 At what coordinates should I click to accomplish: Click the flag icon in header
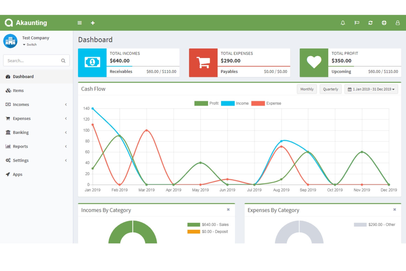click(x=357, y=23)
